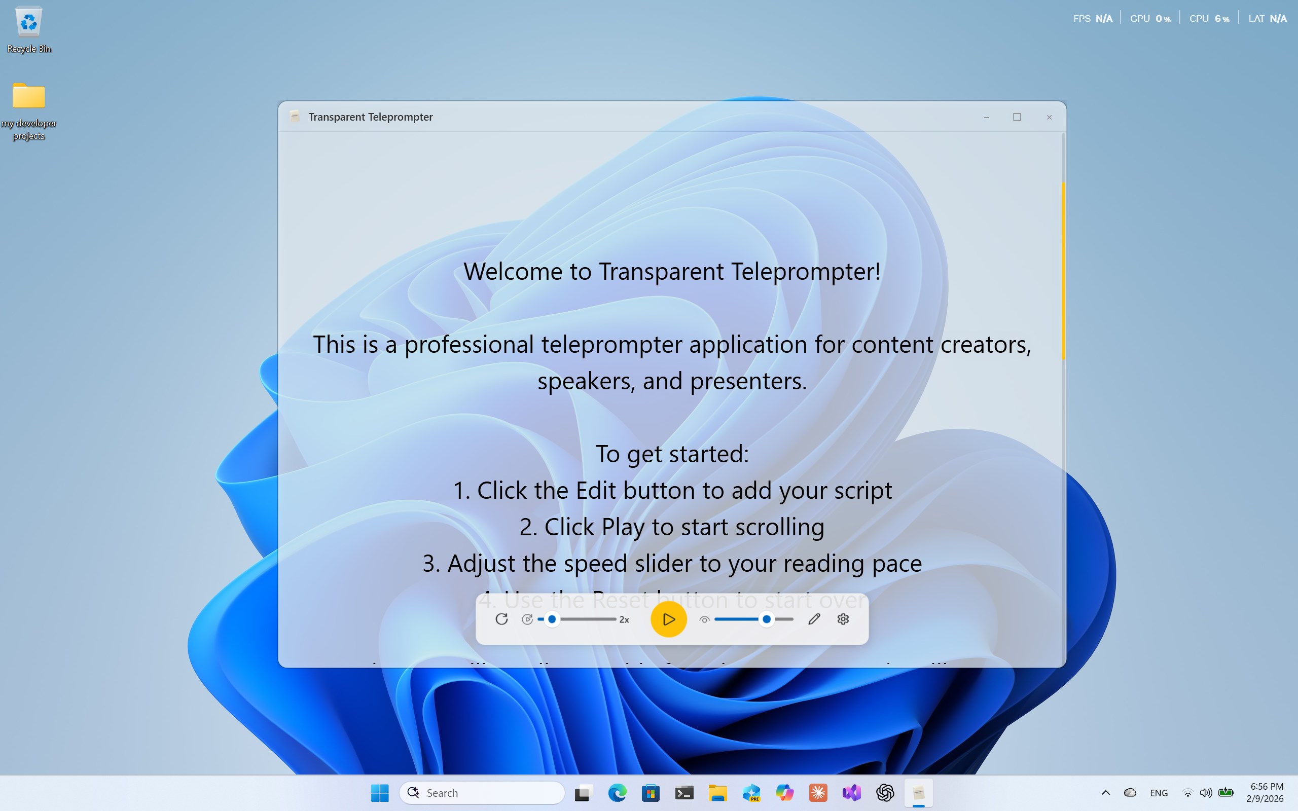Image resolution: width=1298 pixels, height=811 pixels.
Task: Open the PRE-badged app in taskbar
Action: click(x=751, y=793)
